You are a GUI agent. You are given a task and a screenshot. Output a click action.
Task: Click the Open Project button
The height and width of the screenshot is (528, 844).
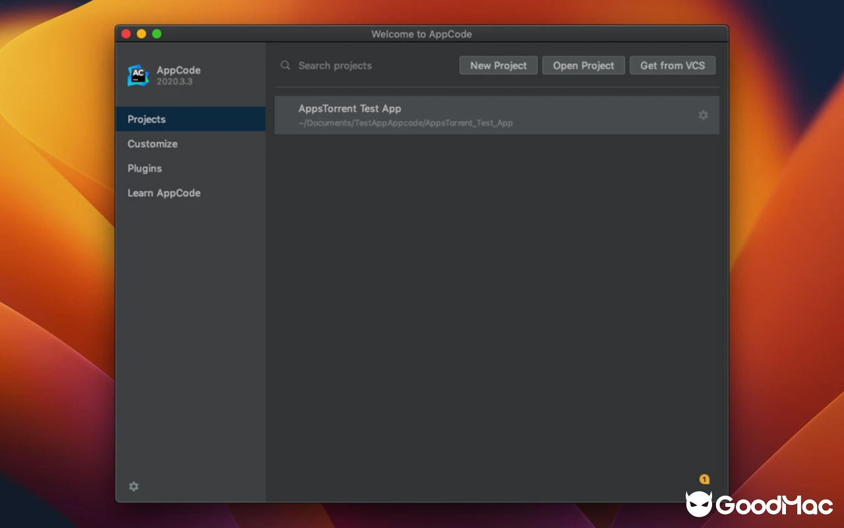(x=583, y=65)
